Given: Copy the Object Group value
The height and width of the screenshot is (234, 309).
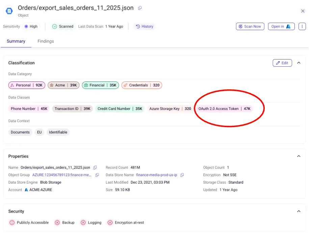Looking at the screenshot, I should coord(97,175).
